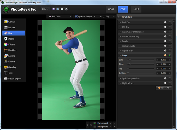Screen dimensions: 177x130
Task: Open the Layers section
Action: tap(14, 56)
